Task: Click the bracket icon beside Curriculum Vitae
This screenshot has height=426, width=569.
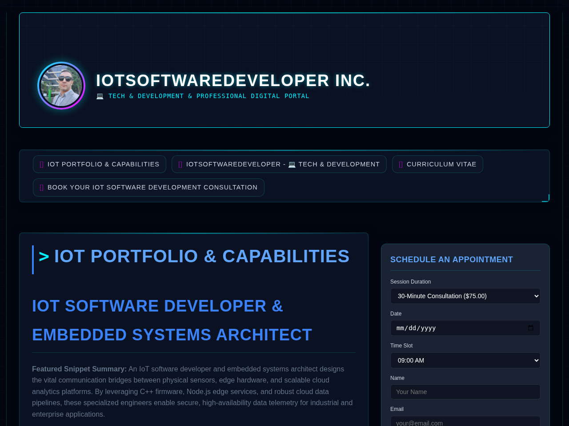Action: 401,164
